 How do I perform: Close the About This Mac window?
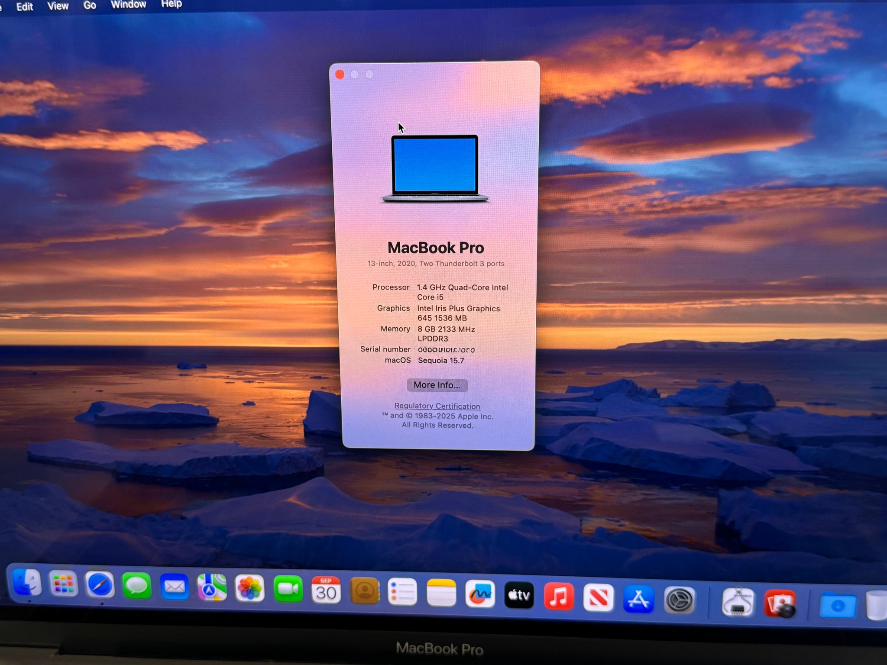coord(340,75)
